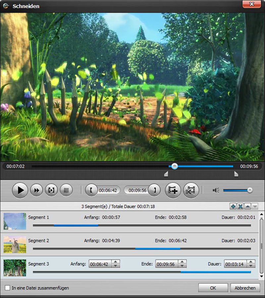Confirm cutting with the OK button
Viewport: 265px width, 298px height.
click(x=213, y=288)
